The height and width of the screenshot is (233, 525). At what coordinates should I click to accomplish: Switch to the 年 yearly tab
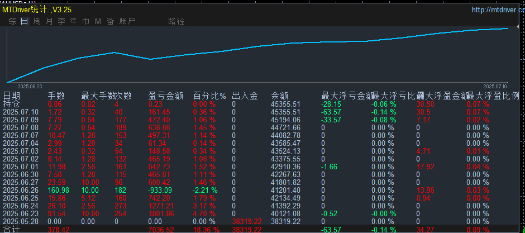(x=74, y=21)
